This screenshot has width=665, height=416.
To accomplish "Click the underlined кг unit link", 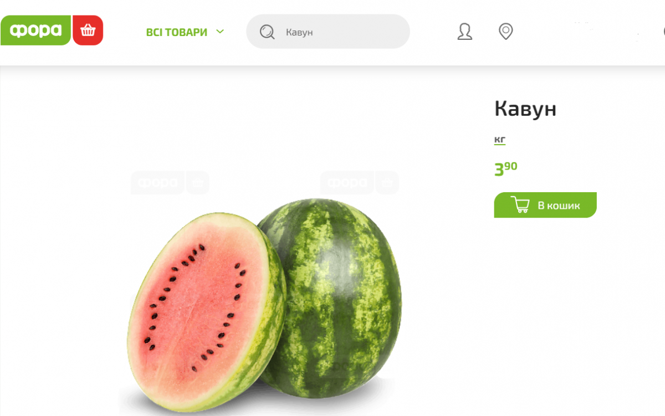I will (x=500, y=140).
